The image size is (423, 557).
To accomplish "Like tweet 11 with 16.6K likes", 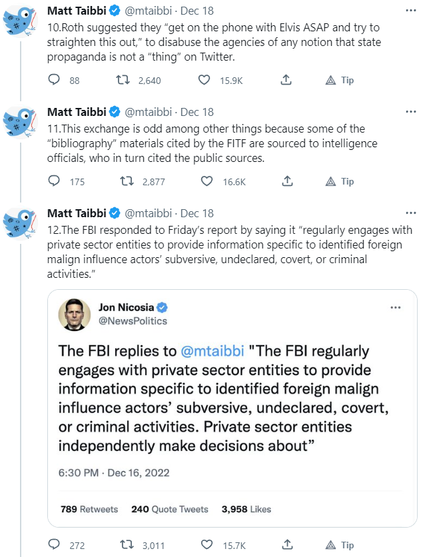I will [x=206, y=181].
